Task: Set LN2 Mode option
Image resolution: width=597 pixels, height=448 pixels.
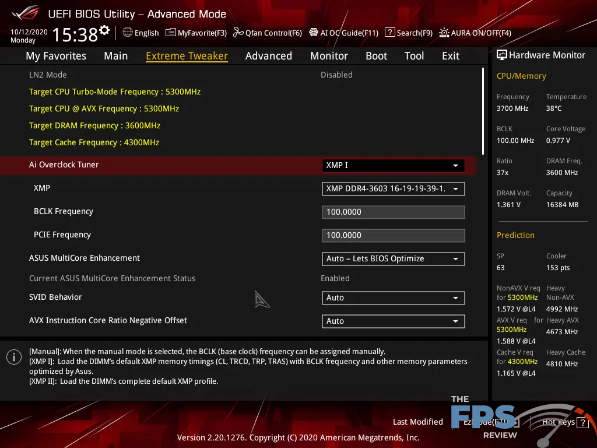Action: click(x=337, y=75)
